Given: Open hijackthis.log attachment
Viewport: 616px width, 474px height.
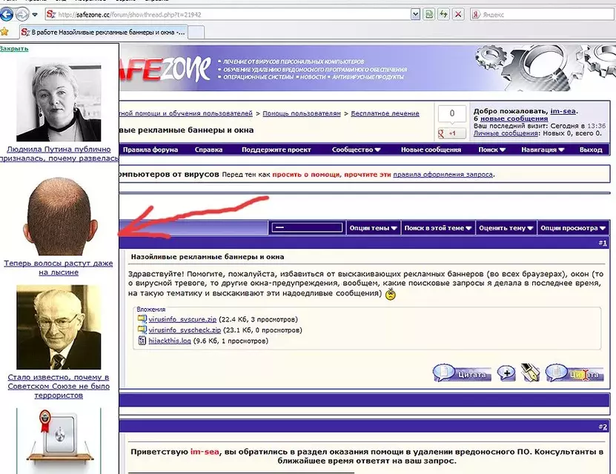Looking at the screenshot, I should coord(170,341).
